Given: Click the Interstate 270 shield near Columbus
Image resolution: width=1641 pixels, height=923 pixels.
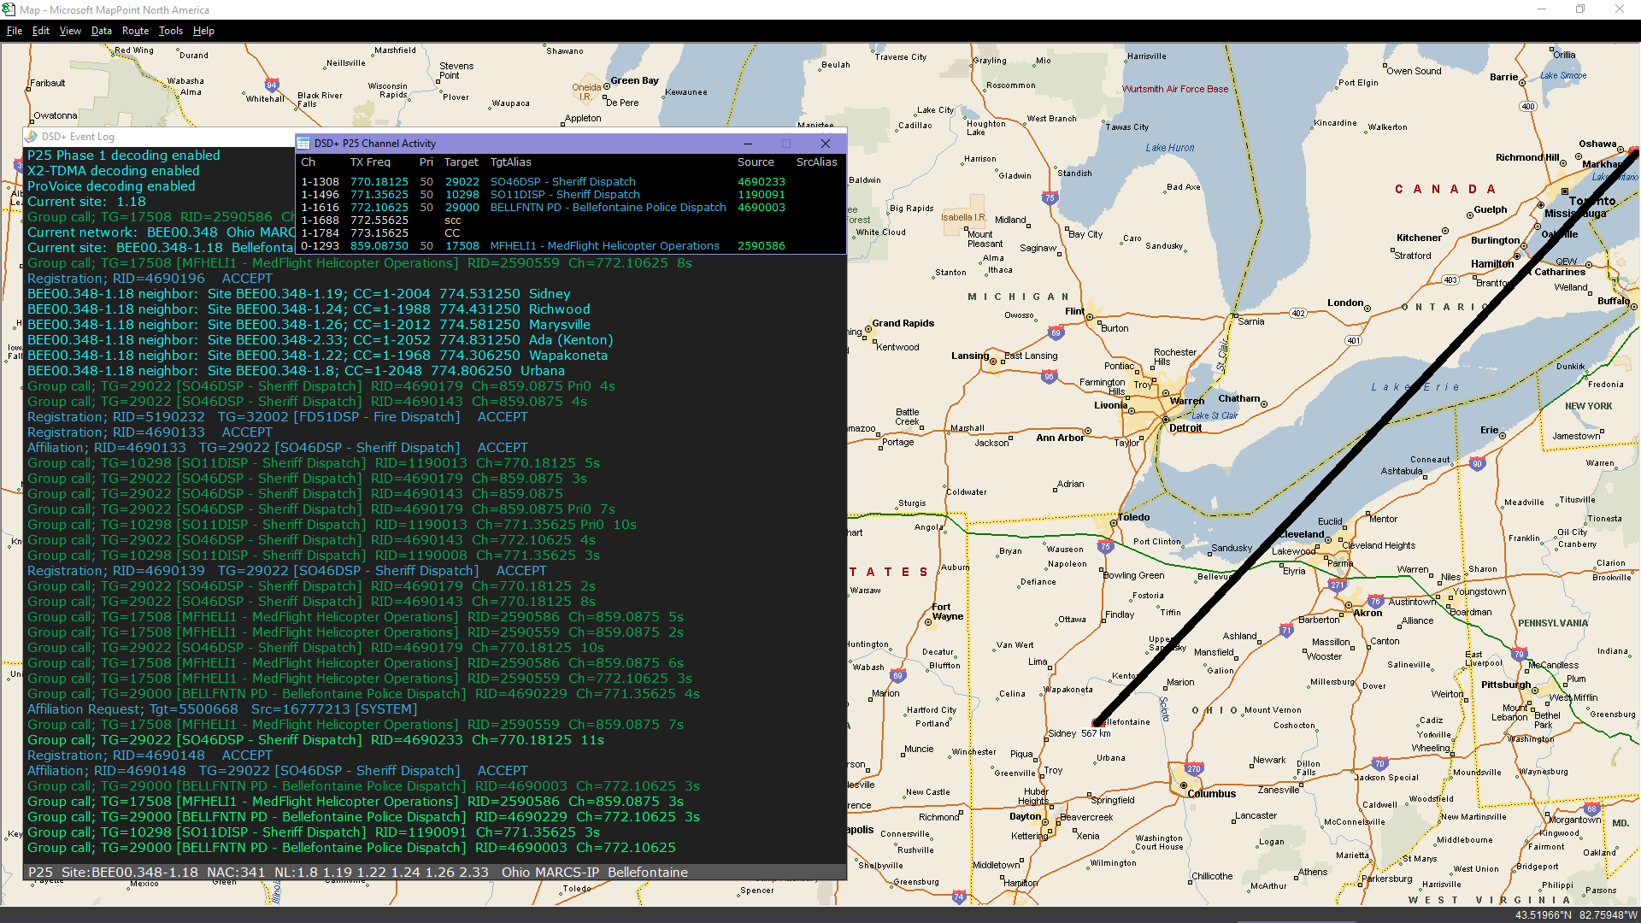Looking at the screenshot, I should click(x=1194, y=769).
